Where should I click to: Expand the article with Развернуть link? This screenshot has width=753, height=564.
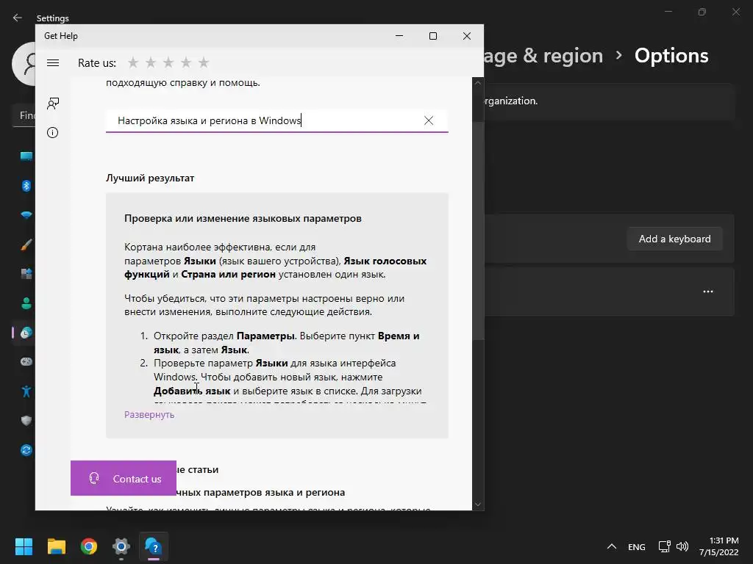point(149,414)
